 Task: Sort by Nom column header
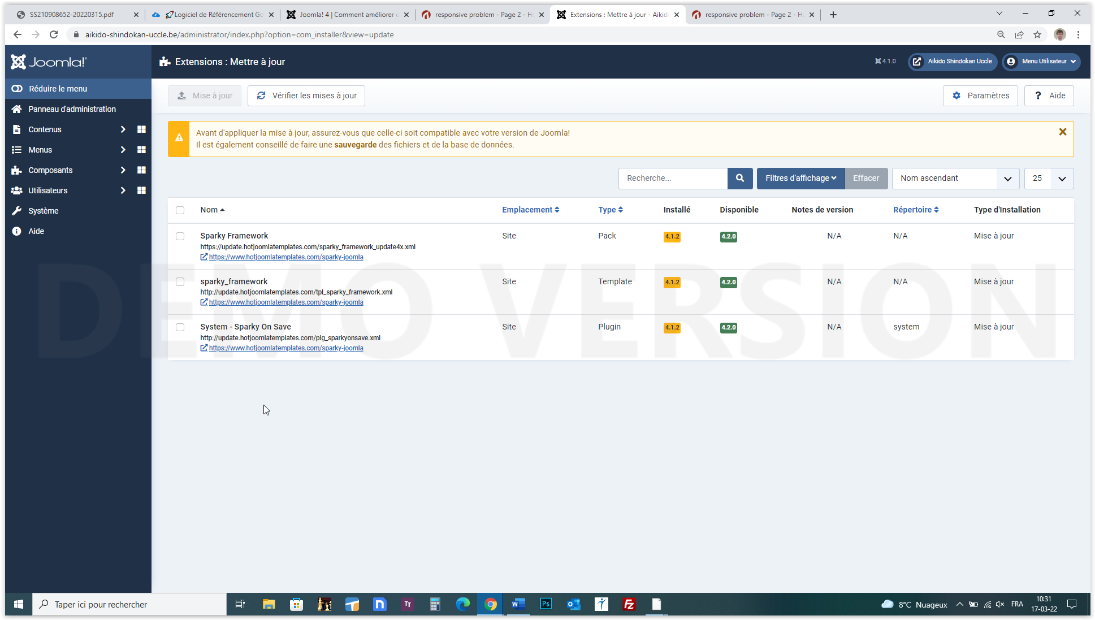[212, 210]
